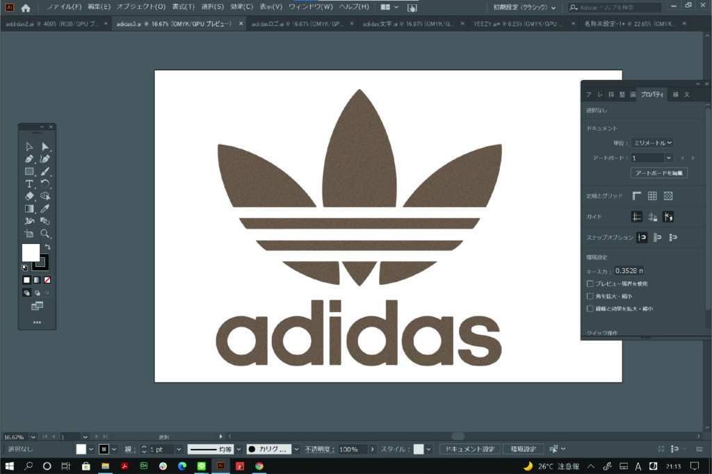Image resolution: width=712 pixels, height=474 pixels.
Task: Select the Paintbrush tool
Action: (45, 171)
